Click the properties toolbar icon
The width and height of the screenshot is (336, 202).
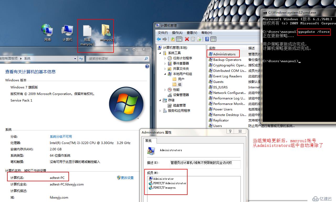pyautogui.click(x=193, y=39)
